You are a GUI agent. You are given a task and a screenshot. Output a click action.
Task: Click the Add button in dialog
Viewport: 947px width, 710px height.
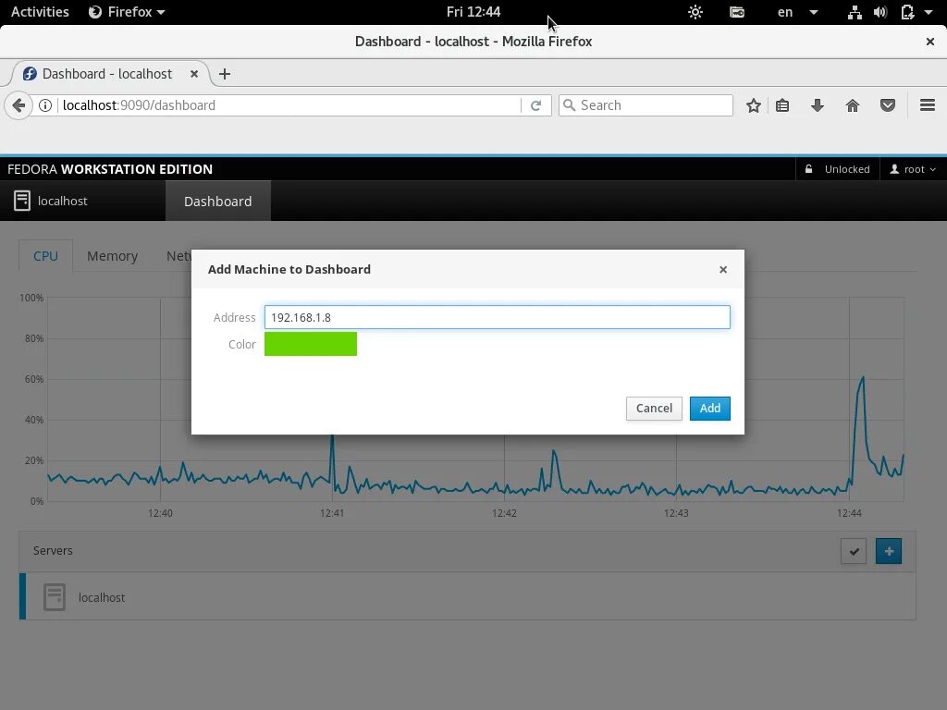(x=709, y=408)
